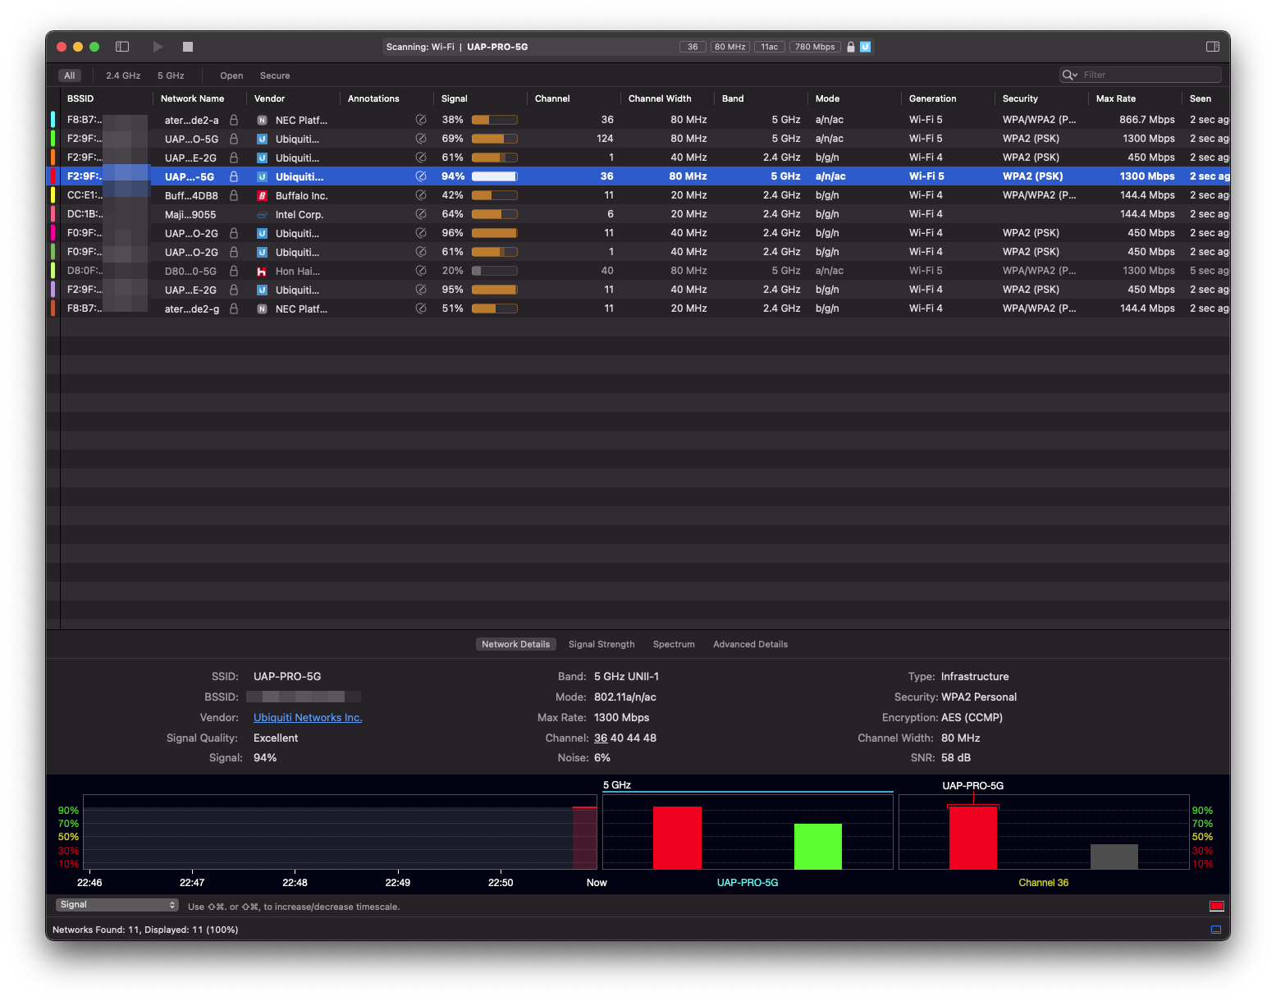This screenshot has width=1276, height=1001.
Task: Click the lock icon on the Buff...4DB8 row
Action: (234, 195)
